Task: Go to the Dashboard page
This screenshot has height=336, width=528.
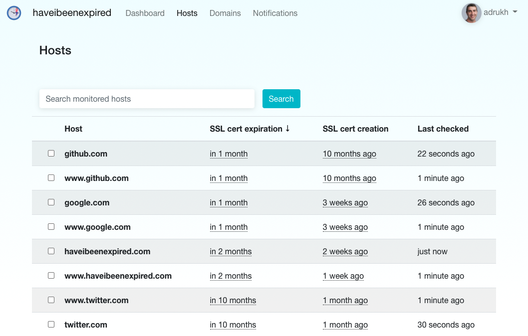Action: click(145, 13)
